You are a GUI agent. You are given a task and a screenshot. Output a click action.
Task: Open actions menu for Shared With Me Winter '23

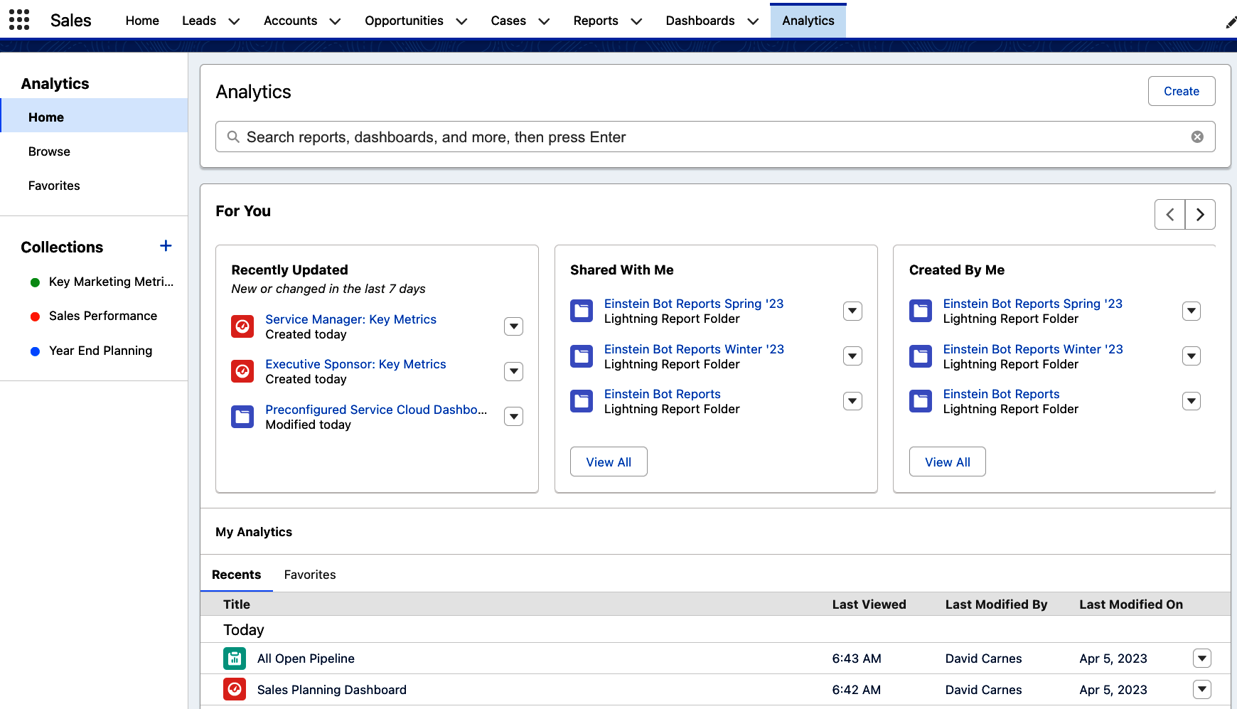(852, 356)
